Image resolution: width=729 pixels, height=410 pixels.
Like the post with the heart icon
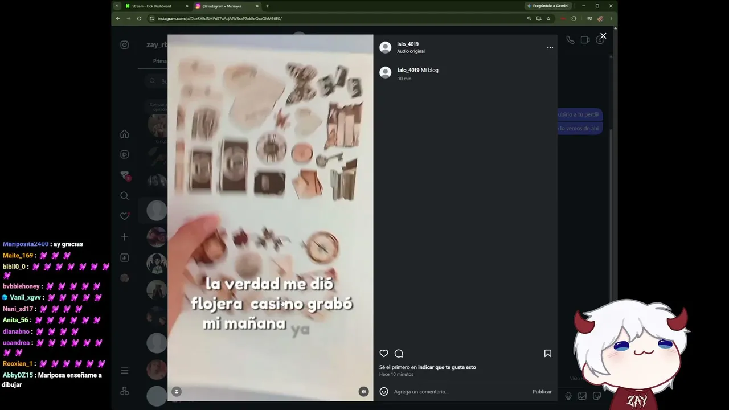(x=384, y=354)
